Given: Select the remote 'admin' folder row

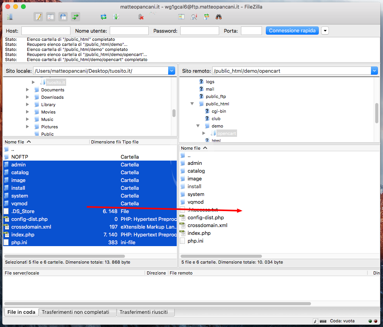Looking at the screenshot, I should coord(279,163).
